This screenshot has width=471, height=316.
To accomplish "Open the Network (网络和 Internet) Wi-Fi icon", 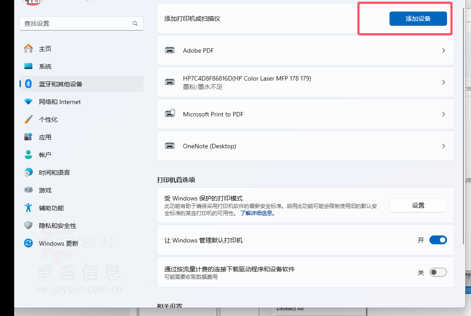I will pyautogui.click(x=28, y=102).
